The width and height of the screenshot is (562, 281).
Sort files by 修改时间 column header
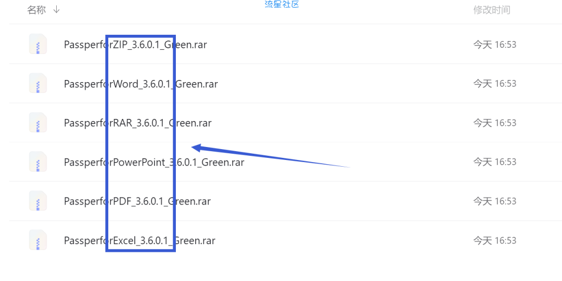[491, 10]
